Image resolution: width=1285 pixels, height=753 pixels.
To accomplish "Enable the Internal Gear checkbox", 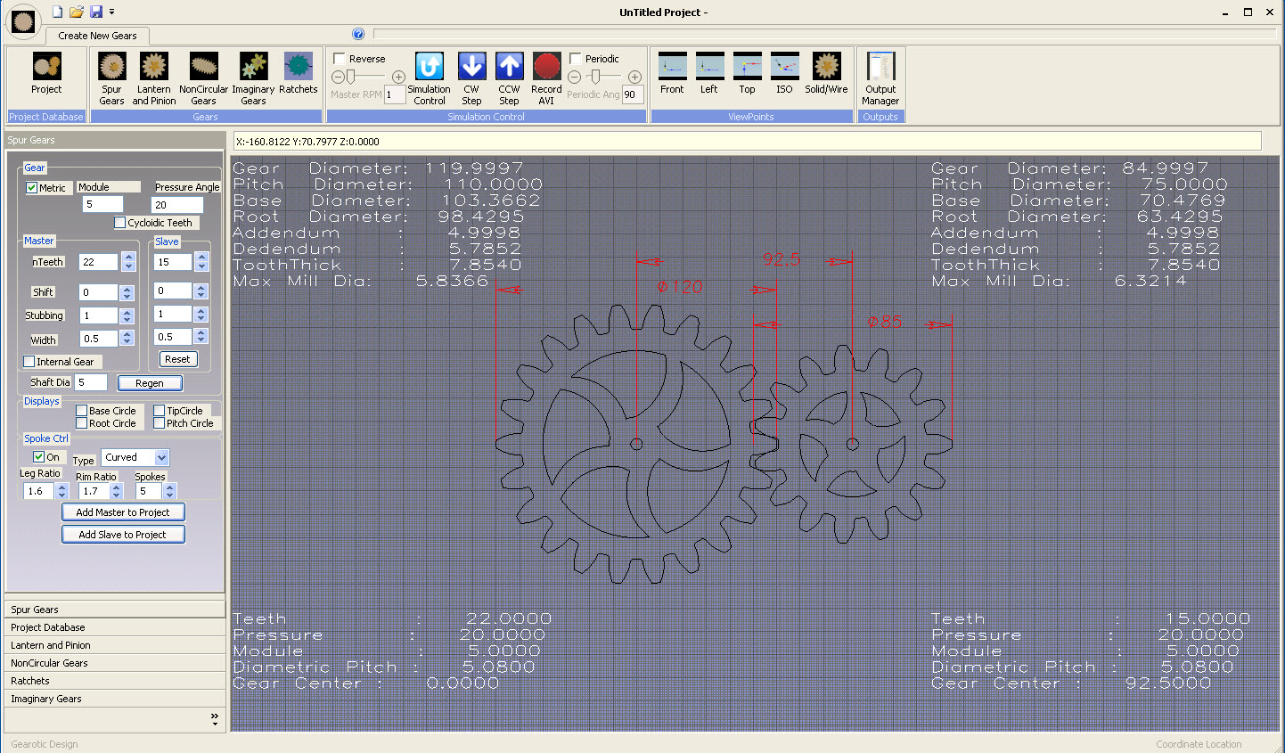I will (x=29, y=362).
